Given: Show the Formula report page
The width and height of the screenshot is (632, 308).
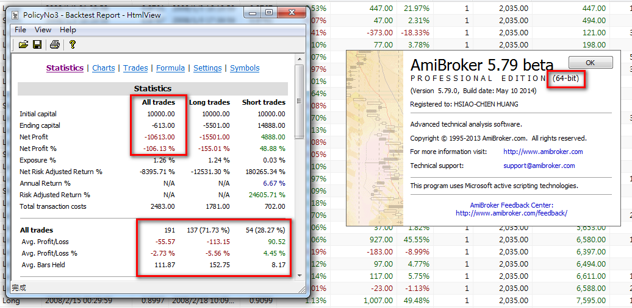Looking at the screenshot, I should click(x=170, y=68).
